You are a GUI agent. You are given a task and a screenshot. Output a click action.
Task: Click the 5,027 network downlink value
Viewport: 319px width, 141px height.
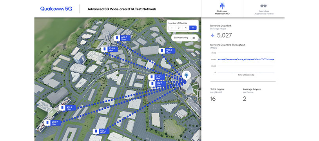[224, 35]
